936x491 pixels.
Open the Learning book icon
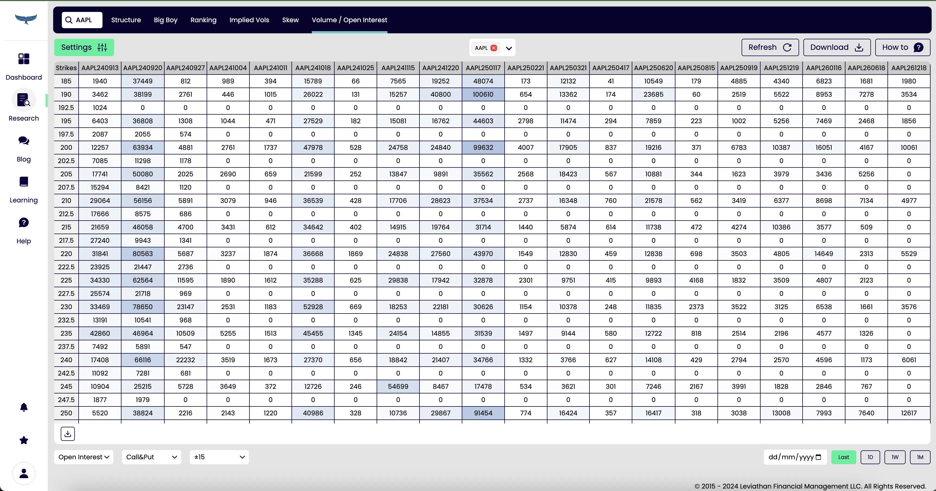click(24, 182)
